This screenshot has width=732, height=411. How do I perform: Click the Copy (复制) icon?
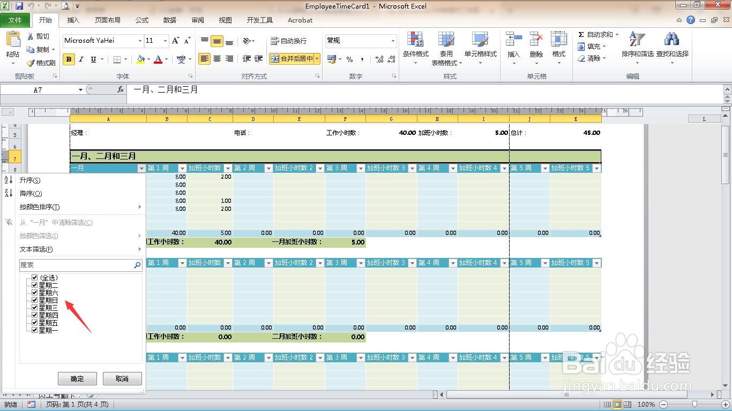[x=31, y=49]
